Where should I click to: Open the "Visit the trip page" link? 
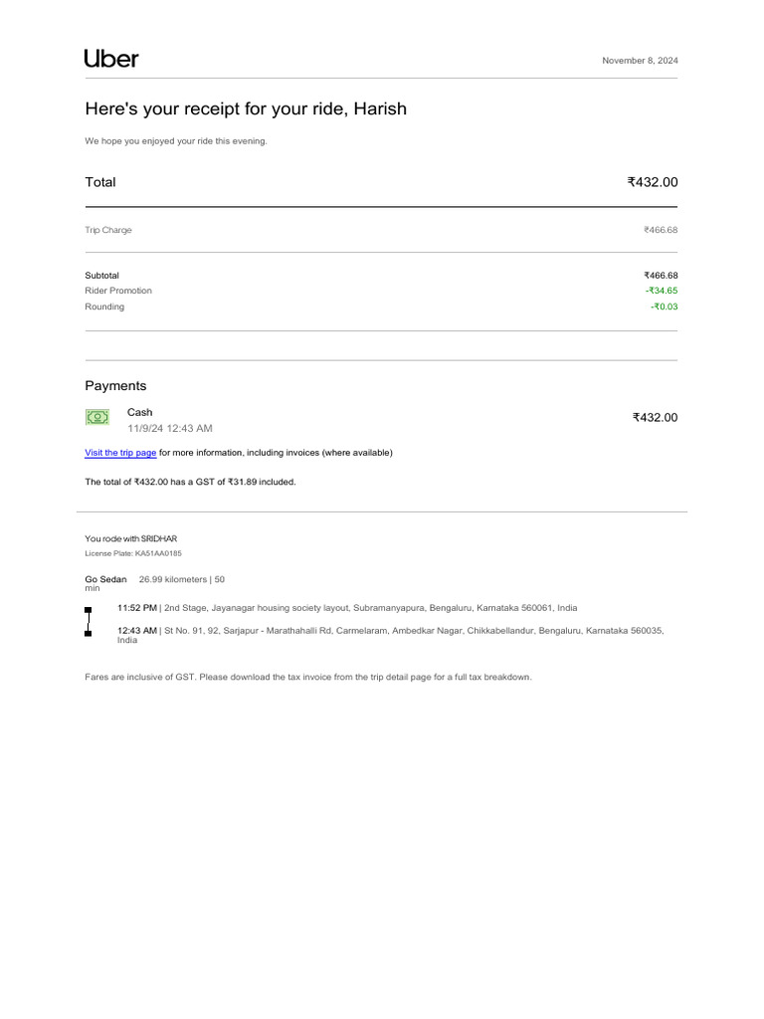pyautogui.click(x=120, y=453)
